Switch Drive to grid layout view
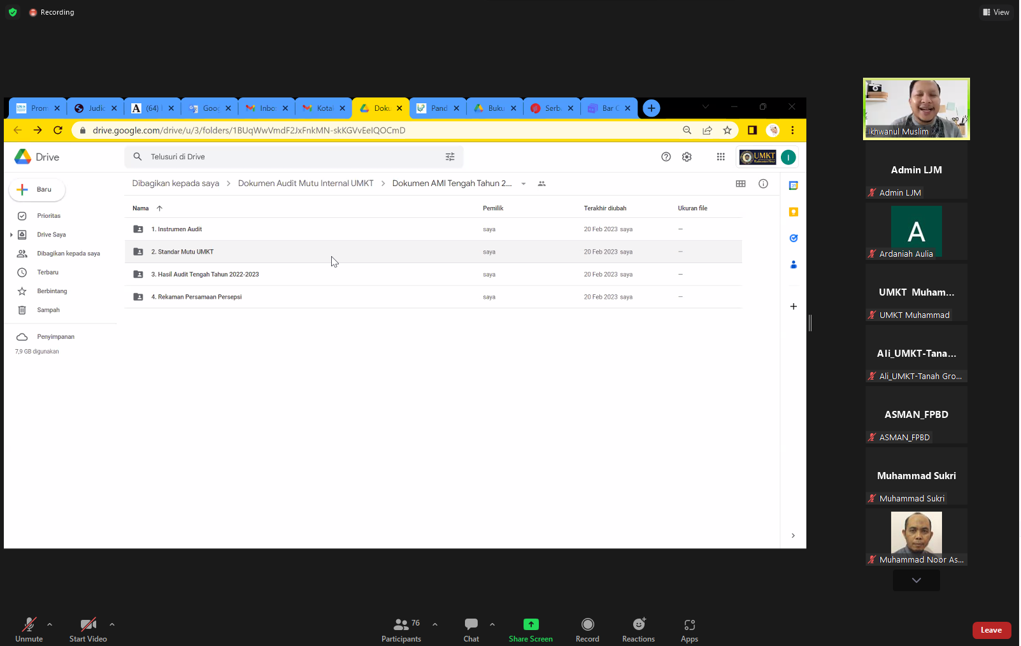The image size is (1021, 646). tap(740, 183)
